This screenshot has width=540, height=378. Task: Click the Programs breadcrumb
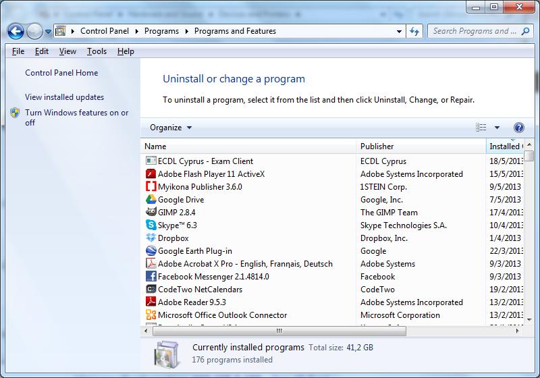click(161, 31)
